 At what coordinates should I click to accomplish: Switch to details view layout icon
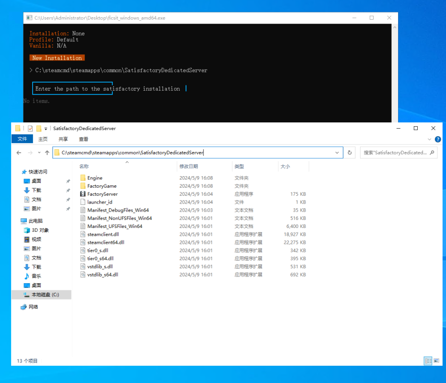[x=428, y=361]
